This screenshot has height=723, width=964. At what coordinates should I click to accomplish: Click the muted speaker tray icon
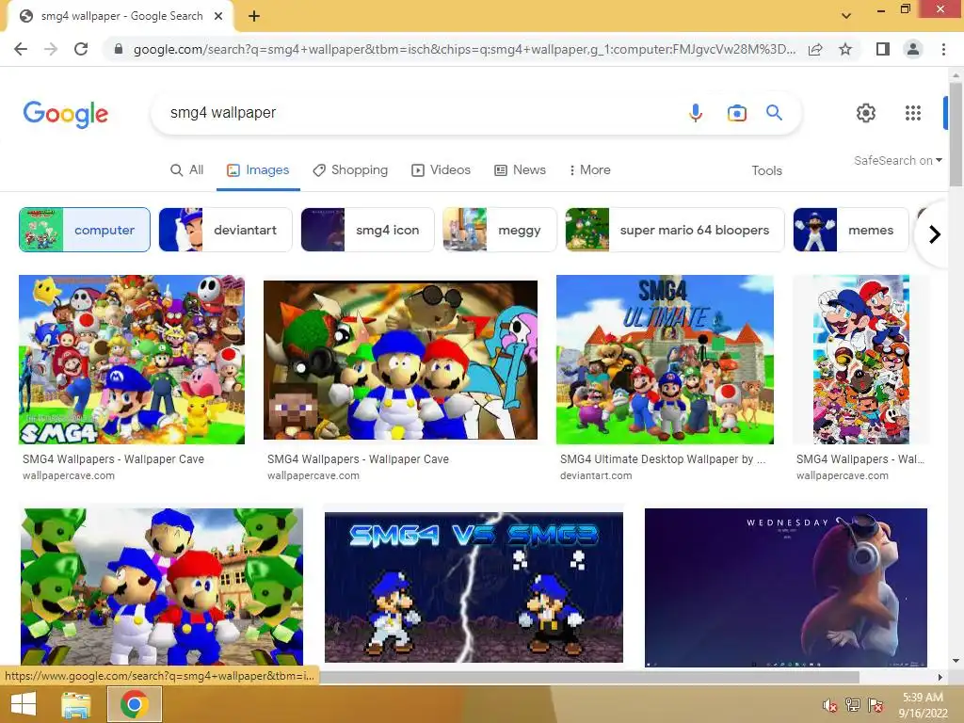tap(829, 705)
